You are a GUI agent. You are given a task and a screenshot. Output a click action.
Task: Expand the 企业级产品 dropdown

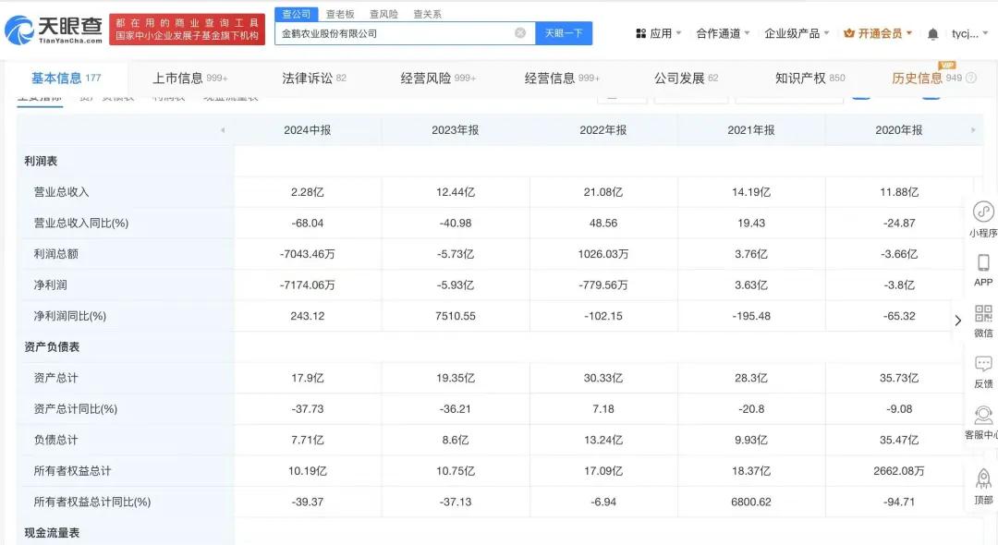pyautogui.click(x=826, y=33)
